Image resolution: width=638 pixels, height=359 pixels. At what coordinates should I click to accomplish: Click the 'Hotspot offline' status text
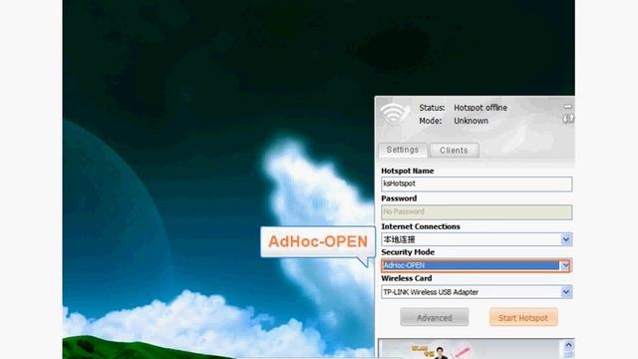click(480, 108)
